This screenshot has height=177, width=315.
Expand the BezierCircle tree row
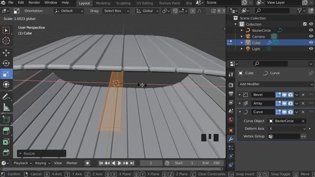click(242, 30)
